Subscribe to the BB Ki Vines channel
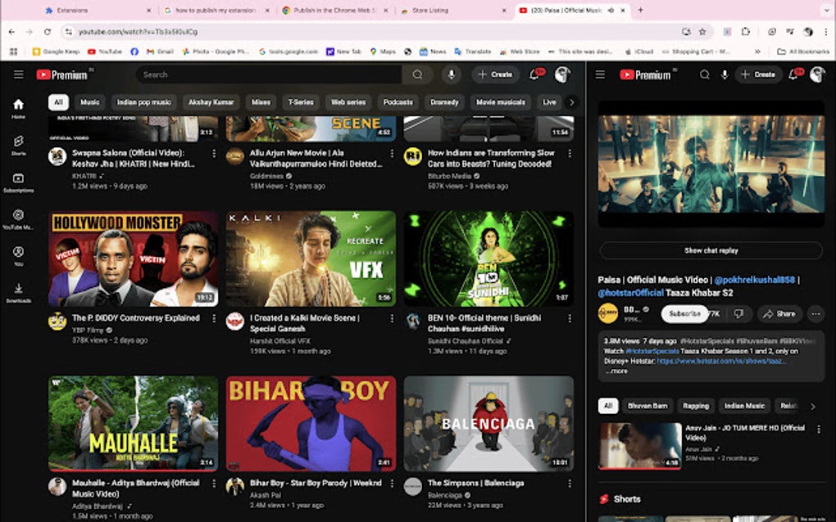Screen dimensions: 836x522 (x=685, y=314)
